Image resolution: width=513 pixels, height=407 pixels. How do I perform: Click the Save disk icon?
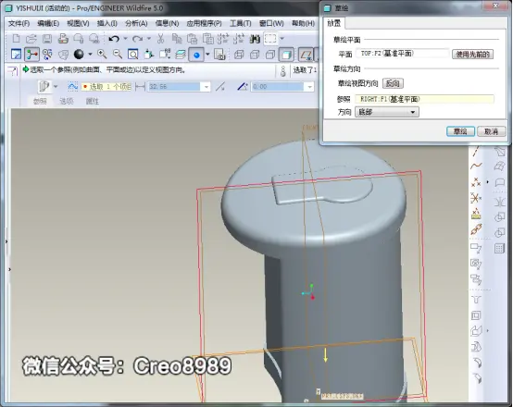pyautogui.click(x=47, y=39)
